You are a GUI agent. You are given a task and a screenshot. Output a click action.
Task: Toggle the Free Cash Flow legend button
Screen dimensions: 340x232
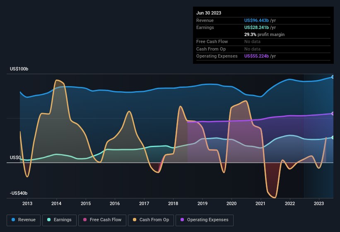[x=102, y=220]
